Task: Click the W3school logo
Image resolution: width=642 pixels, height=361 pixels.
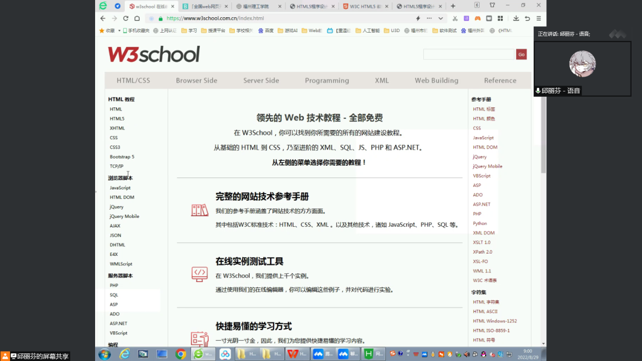Action: [x=154, y=55]
